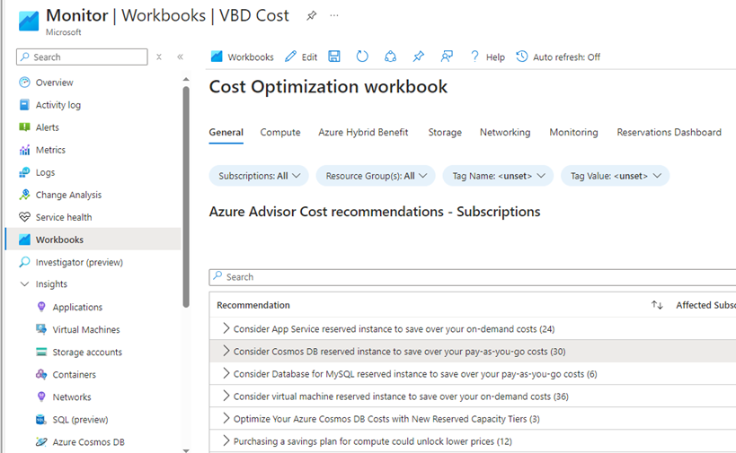This screenshot has height=453, width=736.
Task: Refresh the workbook with the circular arrow
Action: [362, 57]
